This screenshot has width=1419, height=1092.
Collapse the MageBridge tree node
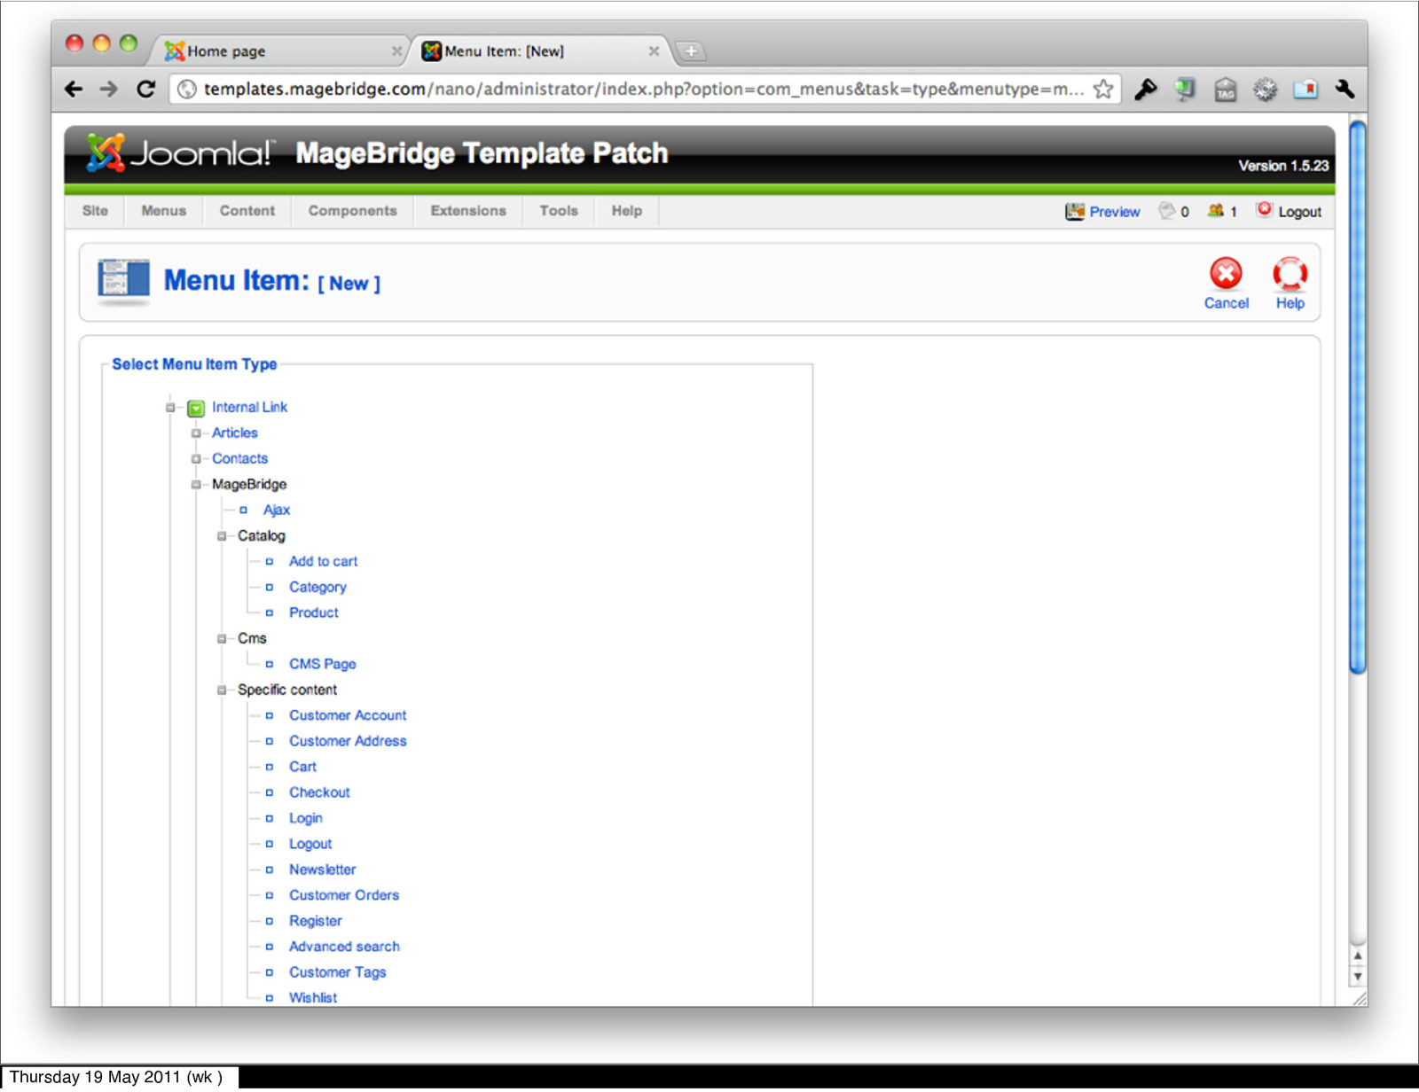(196, 485)
